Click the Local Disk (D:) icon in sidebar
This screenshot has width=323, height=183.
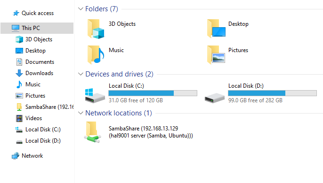coord(19,142)
